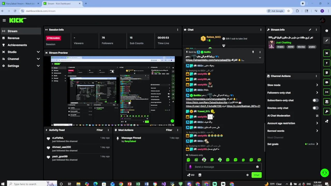Click the Ask Google button in the address bar
The width and height of the screenshot is (331, 186).
(276, 11)
